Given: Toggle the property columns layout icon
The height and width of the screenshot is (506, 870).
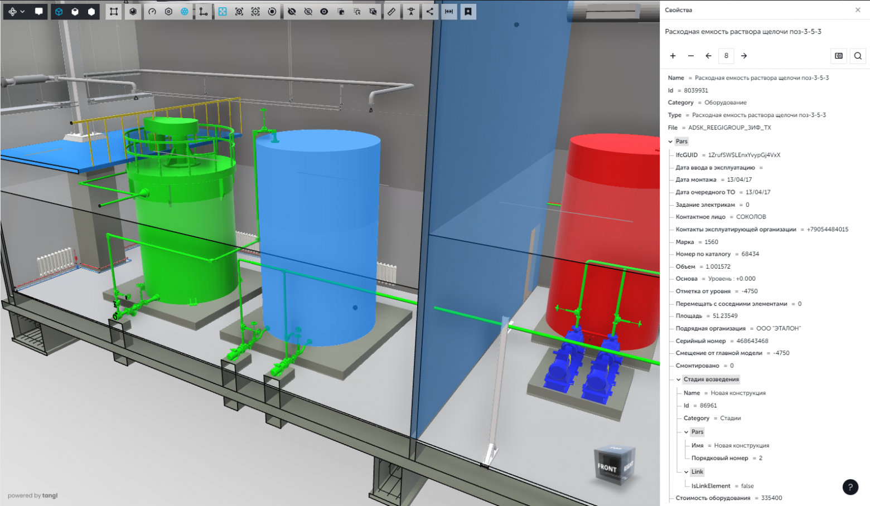Looking at the screenshot, I should click(839, 56).
